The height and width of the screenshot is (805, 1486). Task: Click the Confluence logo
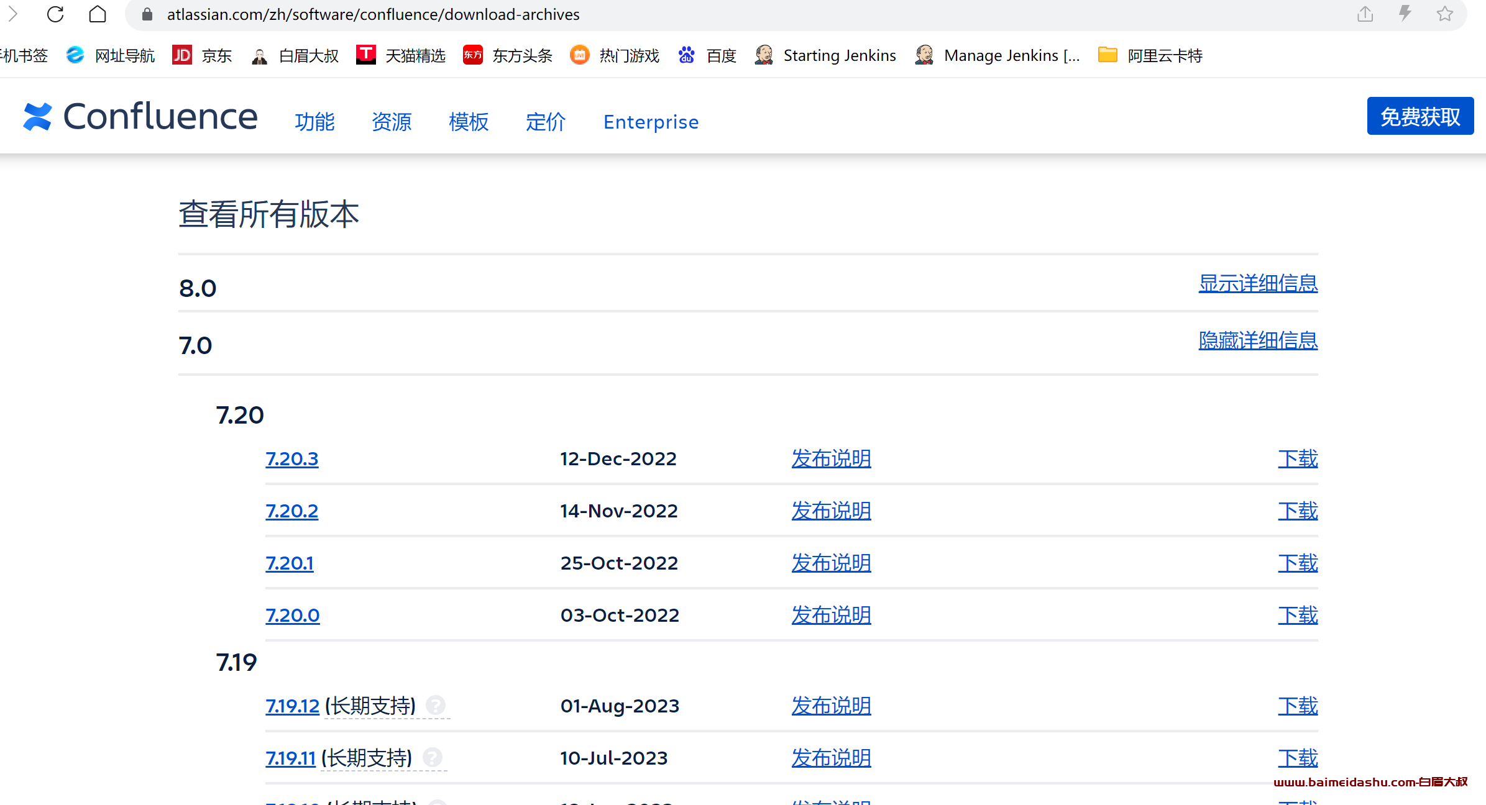pyautogui.click(x=140, y=116)
